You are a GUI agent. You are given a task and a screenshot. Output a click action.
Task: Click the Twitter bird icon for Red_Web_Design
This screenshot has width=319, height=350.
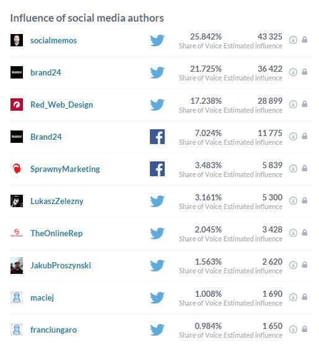tap(157, 105)
